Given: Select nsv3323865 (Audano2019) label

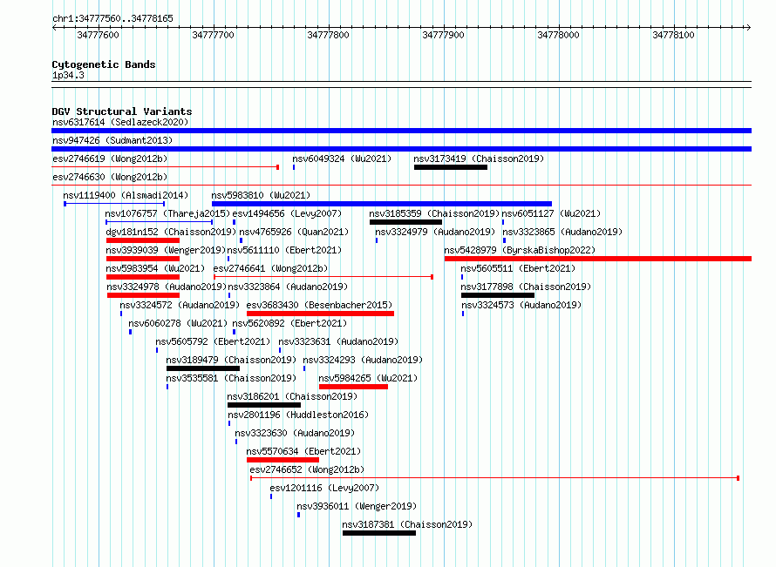Looking at the screenshot, I should pyautogui.click(x=562, y=232).
